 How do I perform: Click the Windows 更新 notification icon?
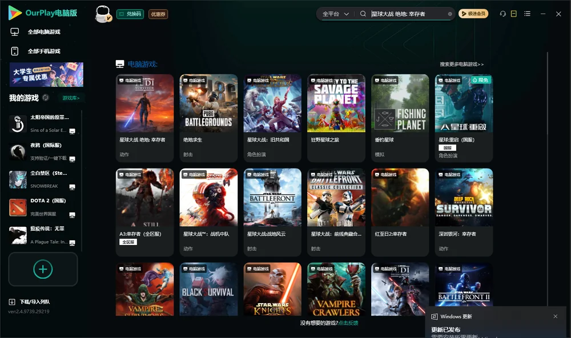(x=435, y=316)
